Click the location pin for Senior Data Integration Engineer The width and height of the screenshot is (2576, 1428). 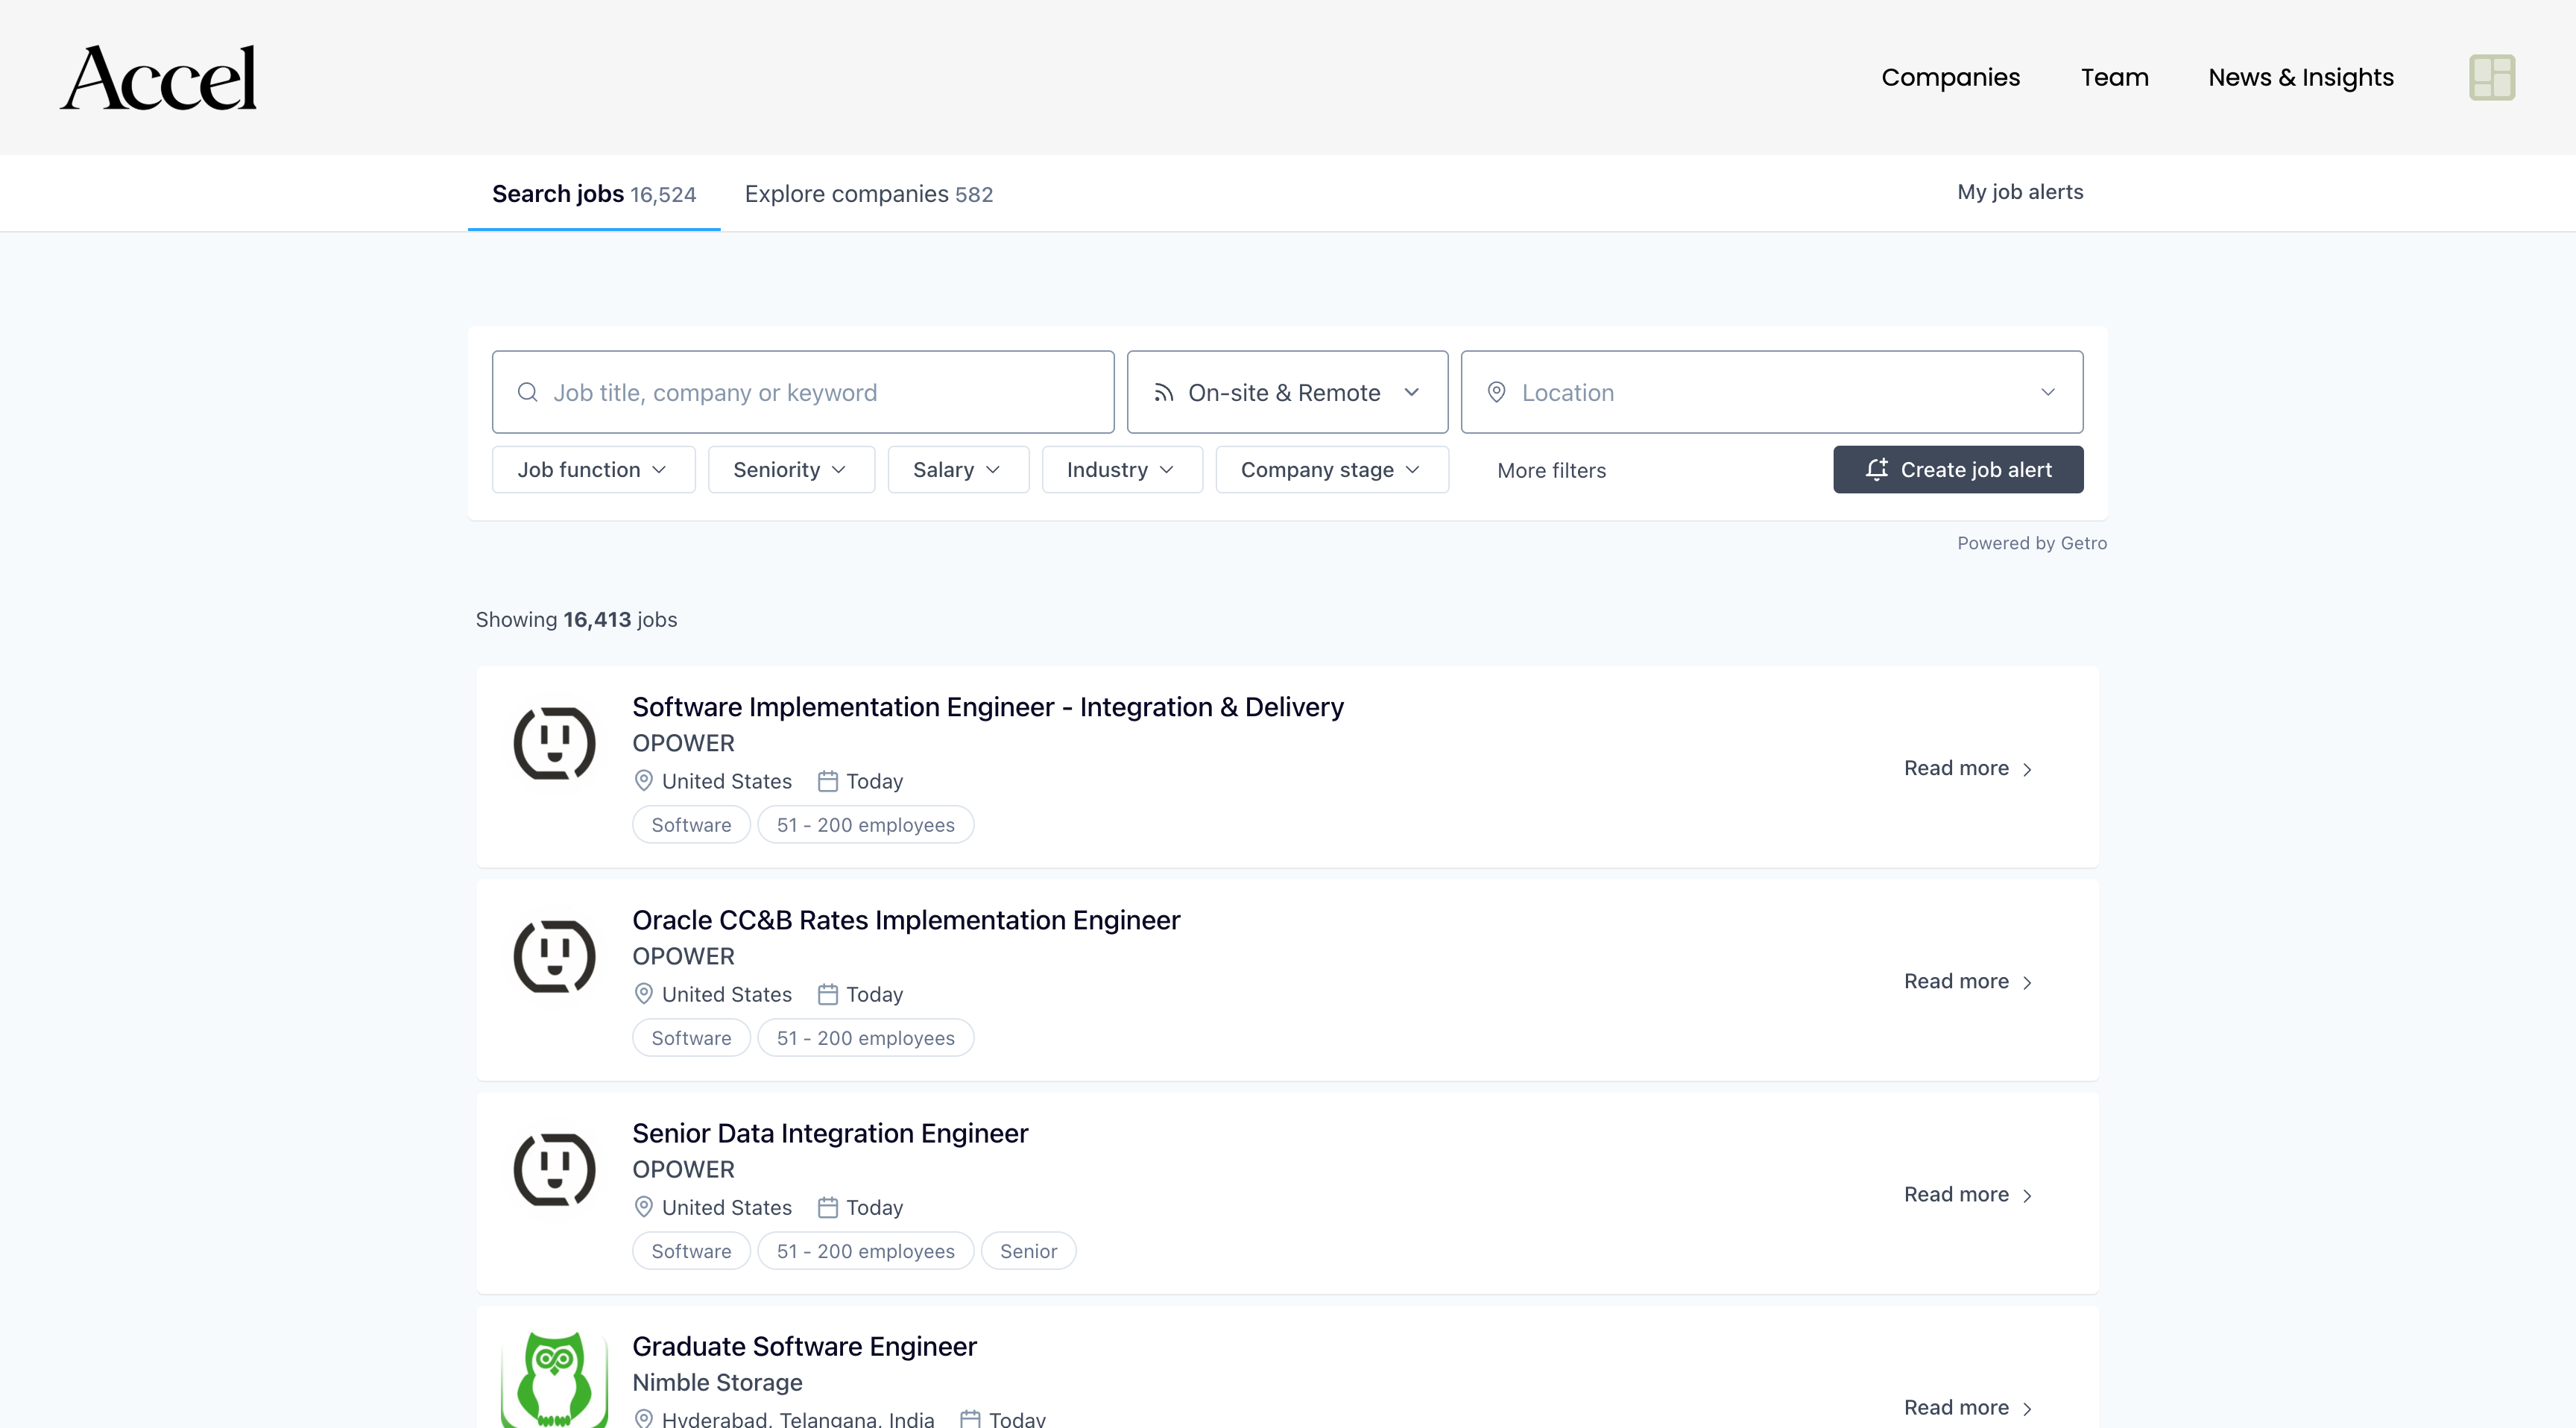tap(644, 1207)
